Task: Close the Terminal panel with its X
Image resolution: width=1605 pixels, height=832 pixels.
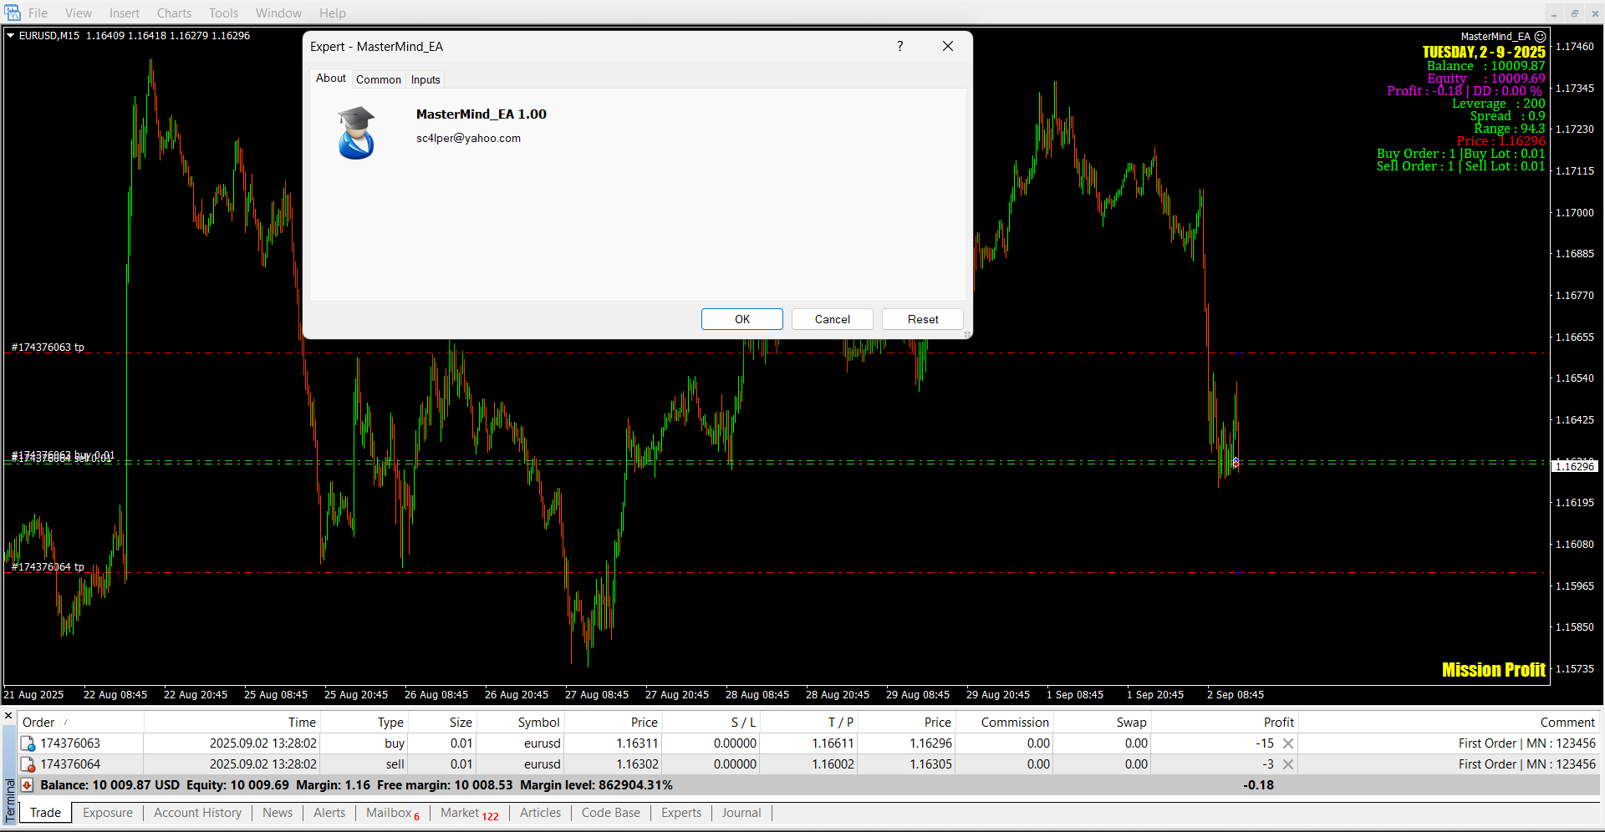Action: pos(8,716)
